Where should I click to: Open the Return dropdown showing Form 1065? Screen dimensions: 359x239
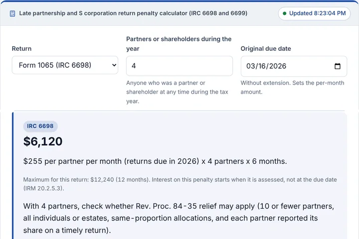click(65, 65)
